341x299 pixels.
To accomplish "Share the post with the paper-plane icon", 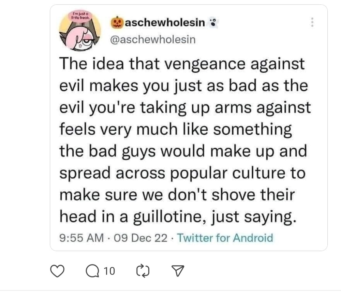I will click(178, 271).
